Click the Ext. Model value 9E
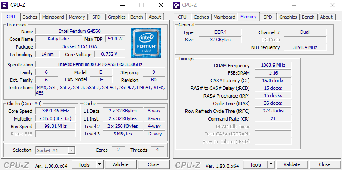Viewport: 342px width, 170px height. tap(101, 80)
